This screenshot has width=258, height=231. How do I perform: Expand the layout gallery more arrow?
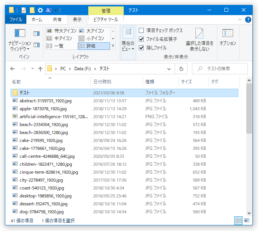point(113,46)
